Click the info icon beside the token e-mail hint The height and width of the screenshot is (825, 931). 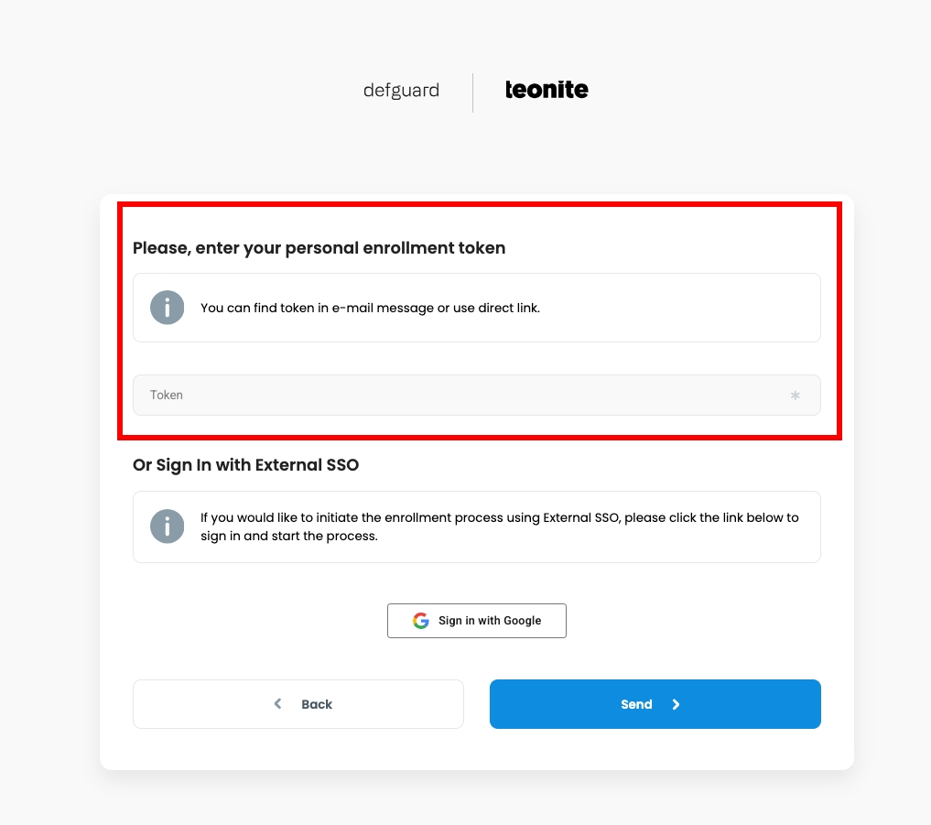[168, 308]
